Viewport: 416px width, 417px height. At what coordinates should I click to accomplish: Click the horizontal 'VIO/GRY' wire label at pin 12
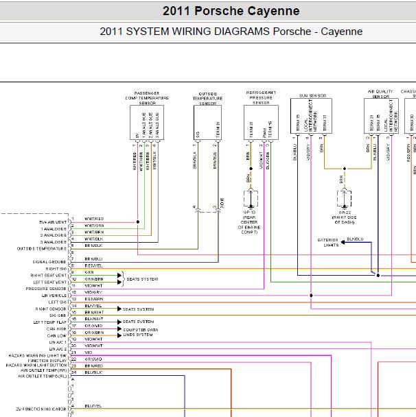pyautogui.click(x=93, y=292)
